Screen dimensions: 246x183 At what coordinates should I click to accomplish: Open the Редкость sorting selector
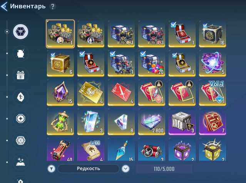(x=89, y=168)
